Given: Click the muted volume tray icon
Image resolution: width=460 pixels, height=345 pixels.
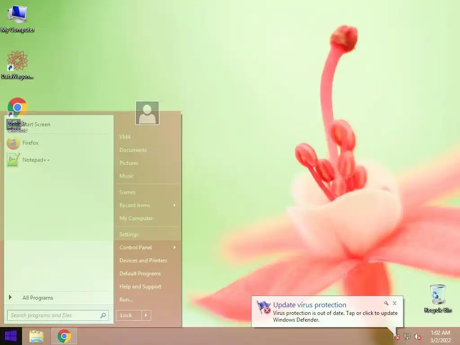Looking at the screenshot, I should click(418, 336).
